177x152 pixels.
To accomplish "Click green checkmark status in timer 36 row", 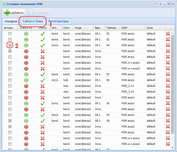I will (x=43, y=103).
